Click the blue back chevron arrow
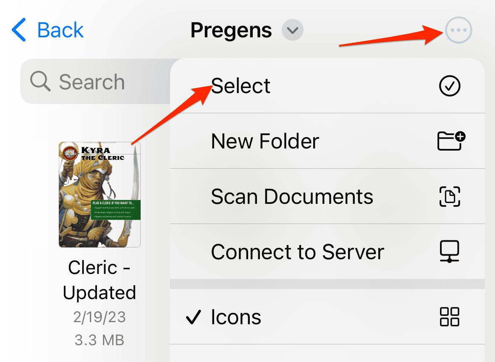Image resolution: width=495 pixels, height=362 pixels. pyautogui.click(x=19, y=30)
